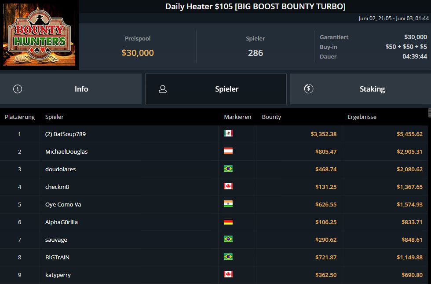Click the Brazil flag beside BiGTrAiN

(x=228, y=256)
